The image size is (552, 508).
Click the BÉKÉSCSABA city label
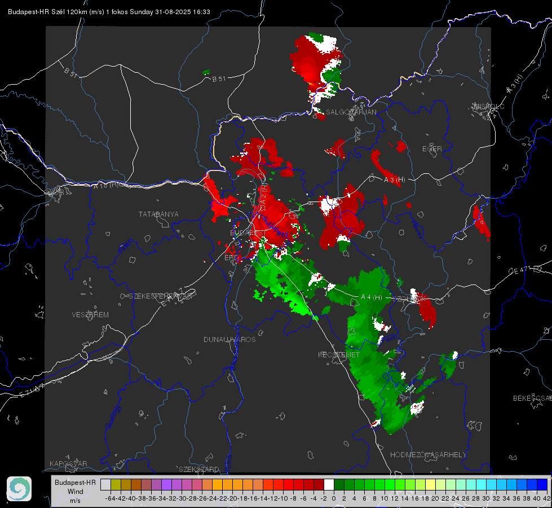[x=532, y=398]
